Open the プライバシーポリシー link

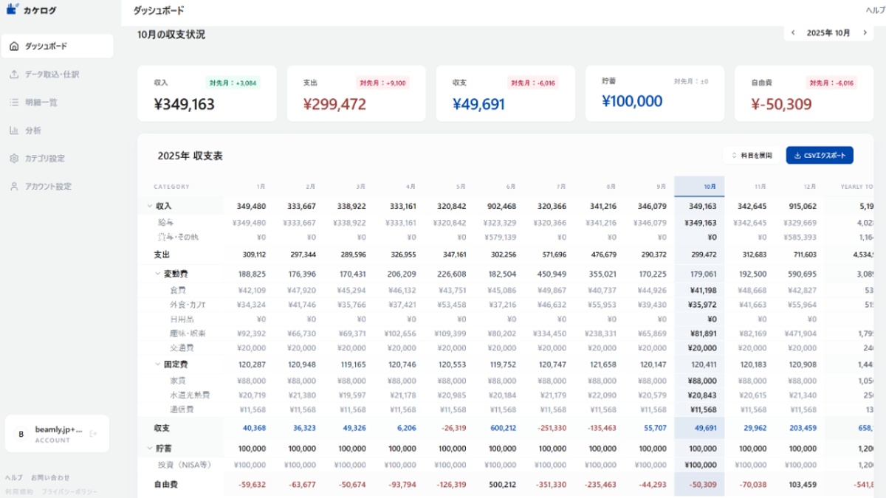point(69,492)
